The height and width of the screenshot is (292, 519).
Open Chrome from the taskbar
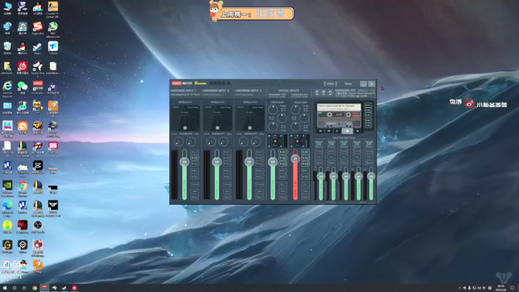pyautogui.click(x=34, y=288)
